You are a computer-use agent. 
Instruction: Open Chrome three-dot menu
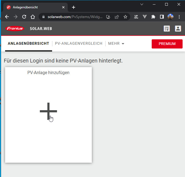pyautogui.click(x=179, y=17)
